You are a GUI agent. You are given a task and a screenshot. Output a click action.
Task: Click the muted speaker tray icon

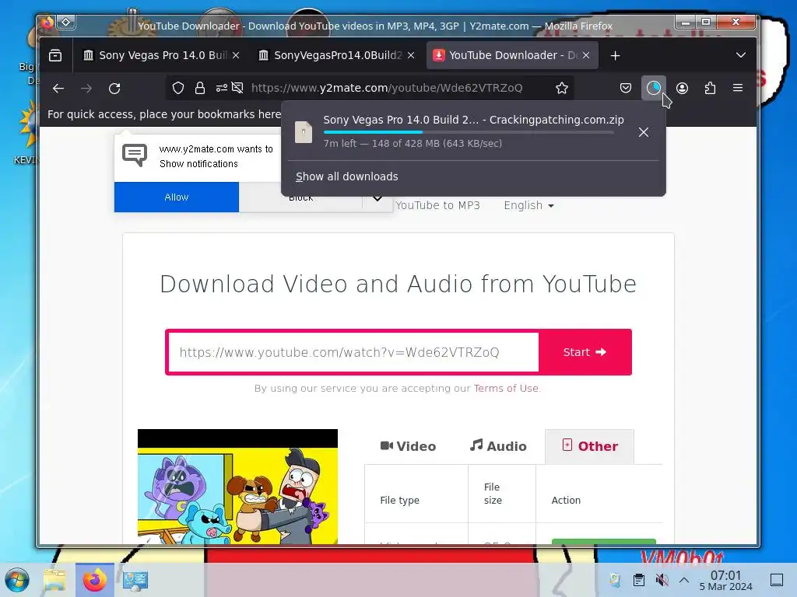pos(662,580)
